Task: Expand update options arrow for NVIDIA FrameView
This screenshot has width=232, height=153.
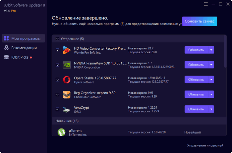Action: click(x=211, y=65)
